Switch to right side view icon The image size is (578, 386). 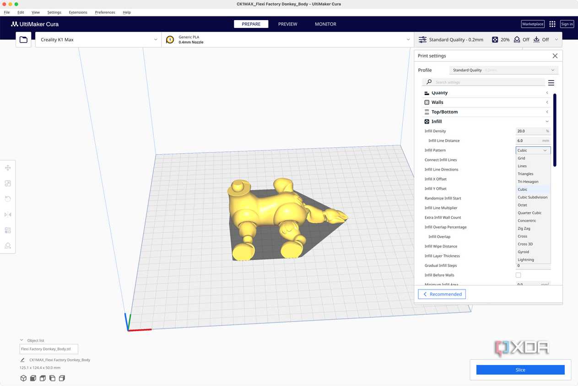[x=62, y=378]
